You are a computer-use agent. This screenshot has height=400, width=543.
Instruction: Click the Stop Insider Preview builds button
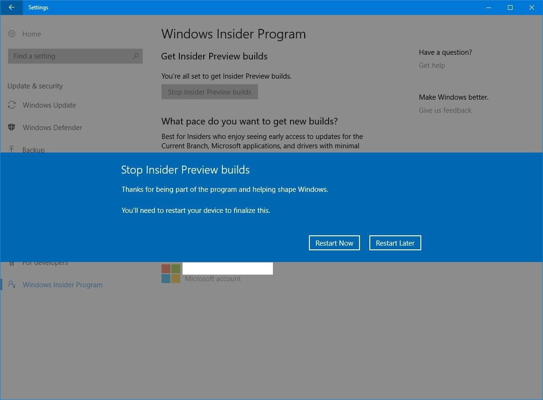point(209,92)
